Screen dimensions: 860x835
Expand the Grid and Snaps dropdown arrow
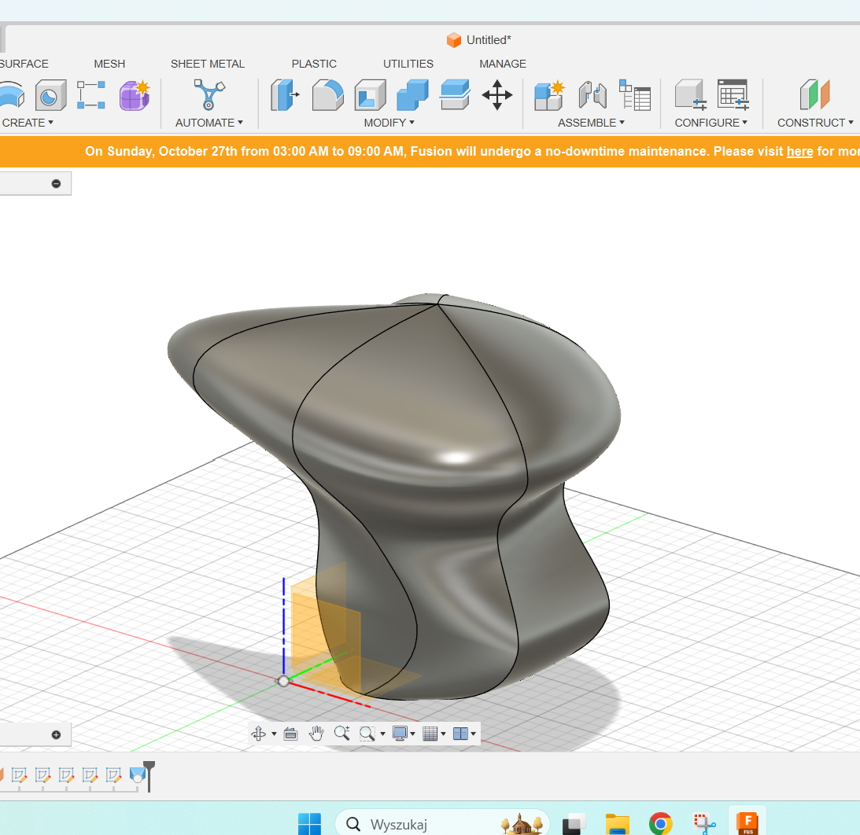tap(443, 734)
